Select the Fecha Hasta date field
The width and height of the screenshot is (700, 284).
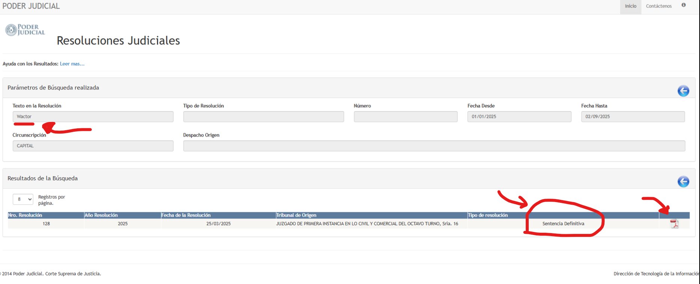click(x=633, y=117)
